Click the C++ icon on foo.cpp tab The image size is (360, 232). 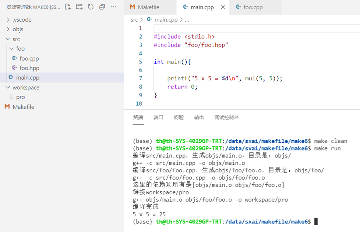(x=239, y=7)
